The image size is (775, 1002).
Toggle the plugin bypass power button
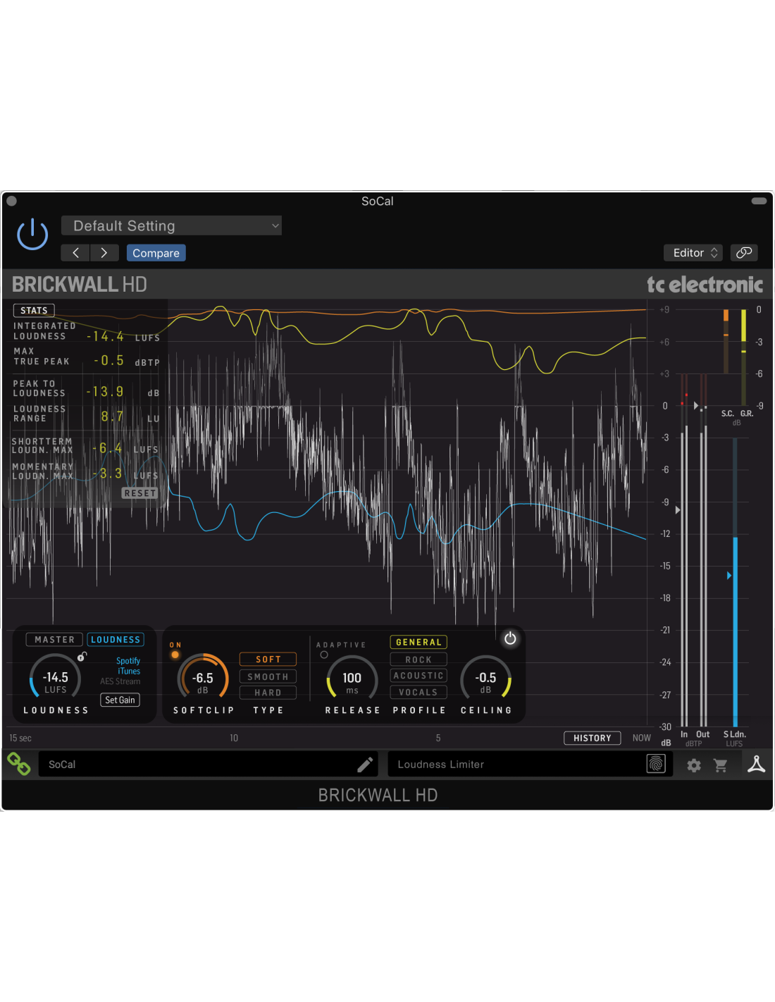click(x=32, y=234)
